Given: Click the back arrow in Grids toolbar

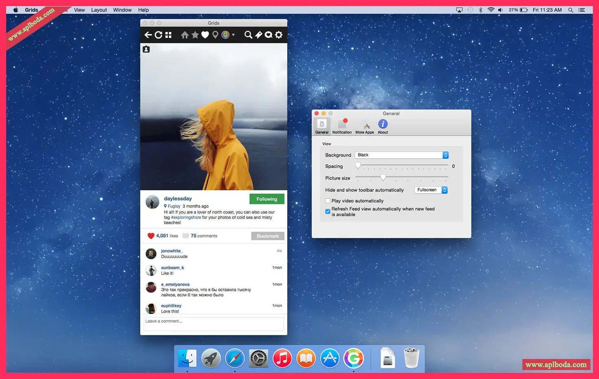Looking at the screenshot, I should click(148, 35).
